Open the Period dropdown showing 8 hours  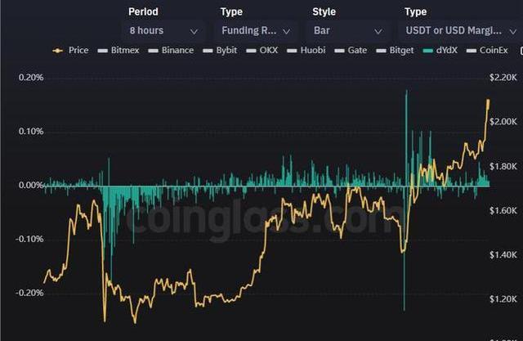coord(163,30)
